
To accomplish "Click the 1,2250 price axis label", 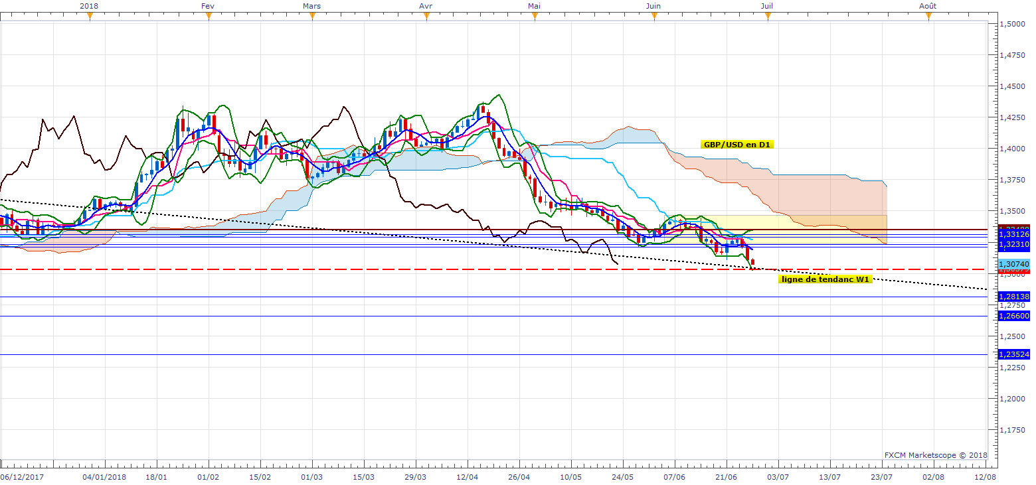I will pos(1013,368).
